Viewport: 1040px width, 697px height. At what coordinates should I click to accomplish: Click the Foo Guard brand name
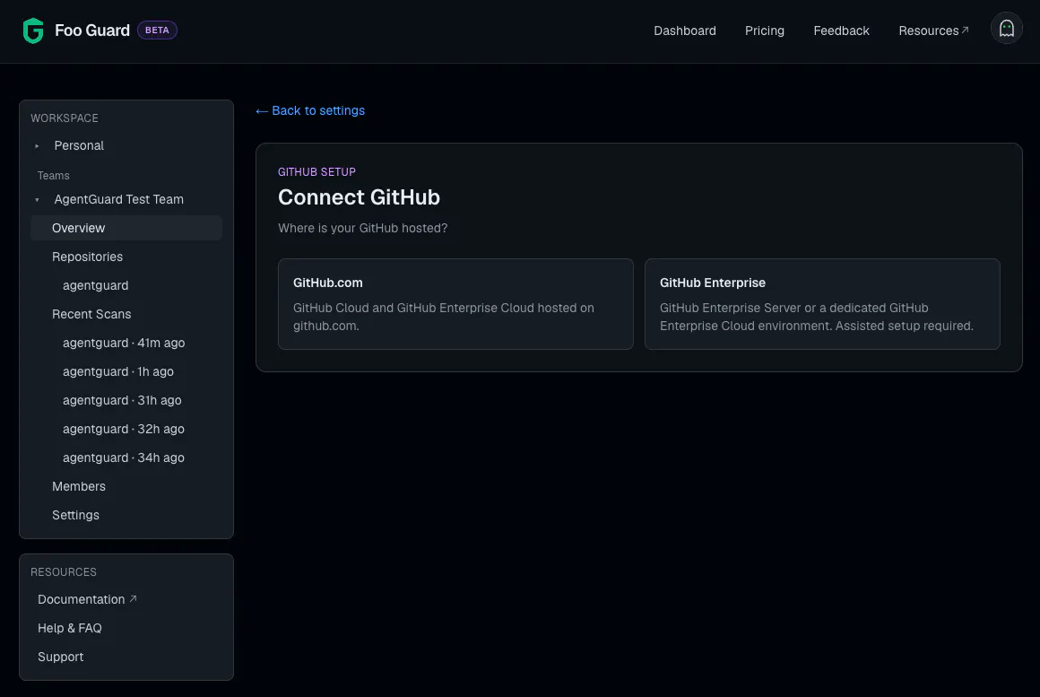point(92,30)
